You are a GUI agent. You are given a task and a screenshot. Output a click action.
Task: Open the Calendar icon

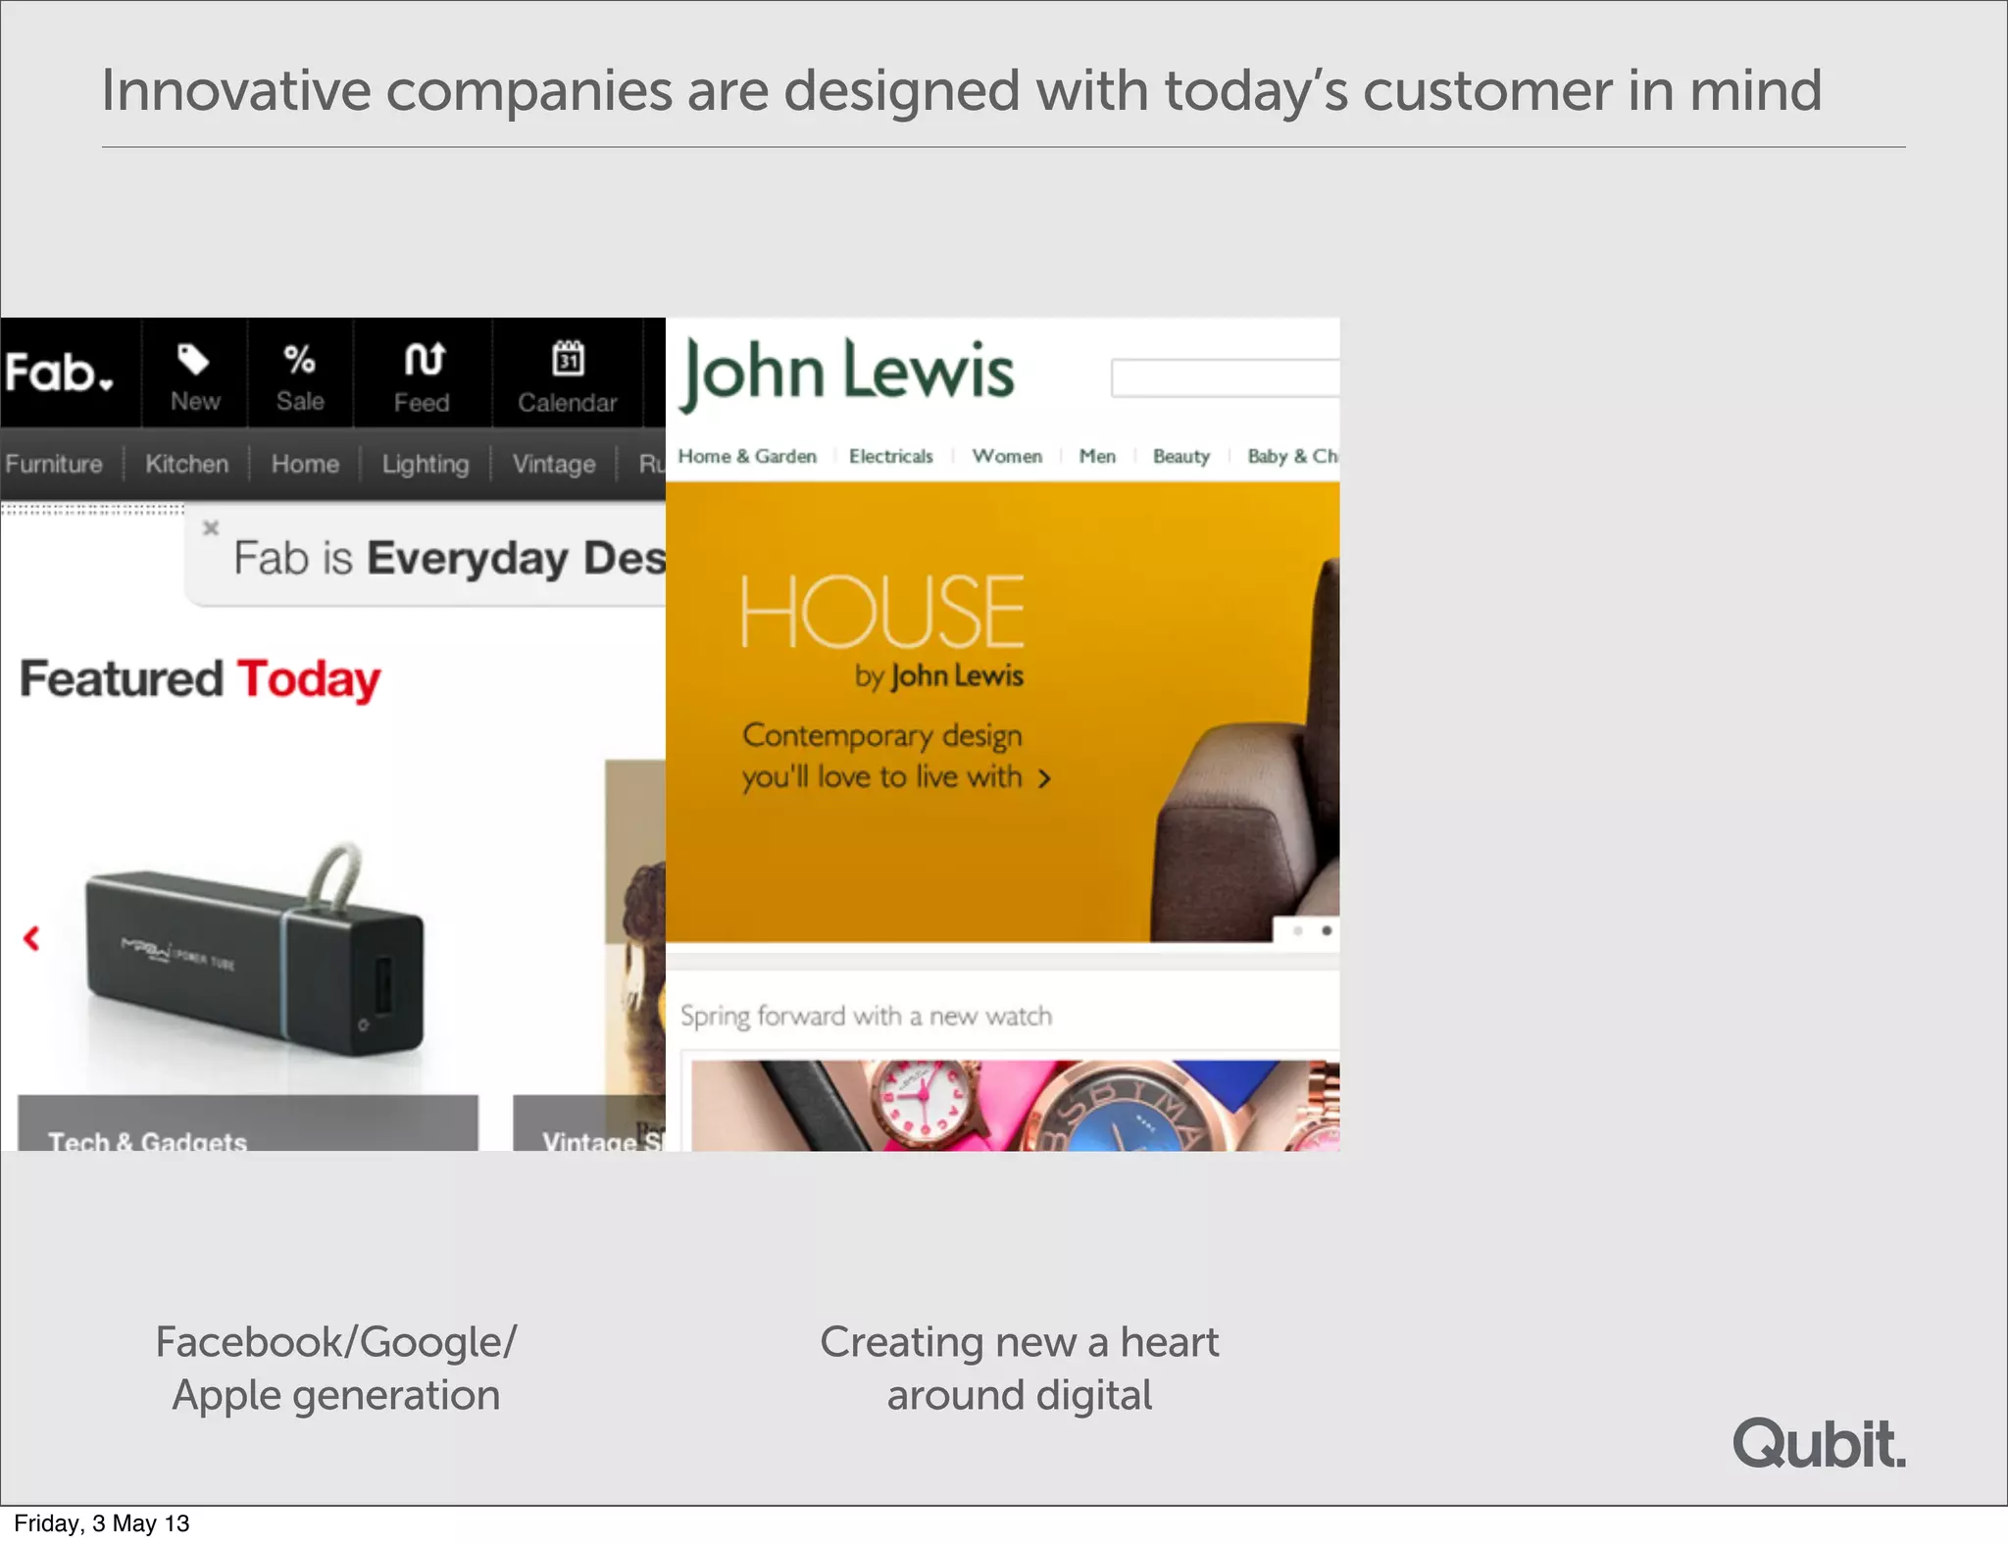pyautogui.click(x=568, y=359)
